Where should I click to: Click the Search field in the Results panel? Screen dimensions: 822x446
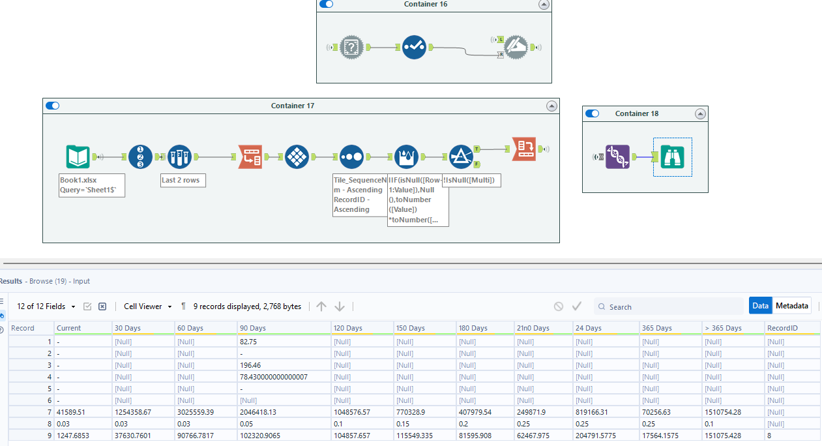[669, 306]
